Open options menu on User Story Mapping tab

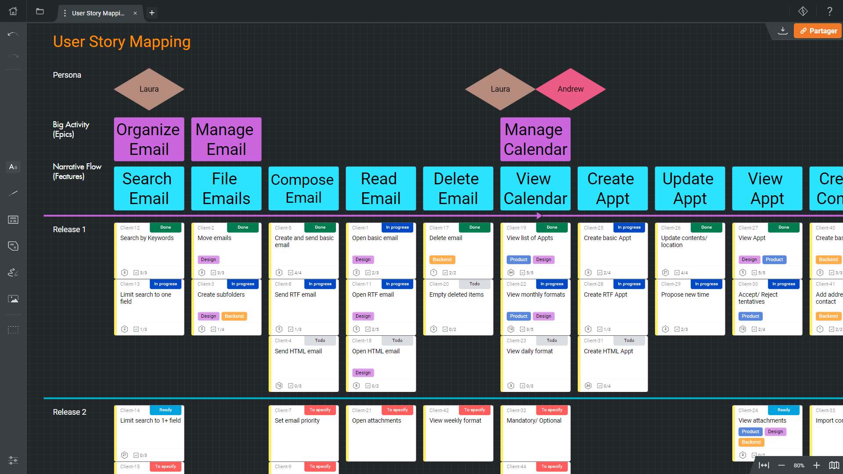(65, 13)
